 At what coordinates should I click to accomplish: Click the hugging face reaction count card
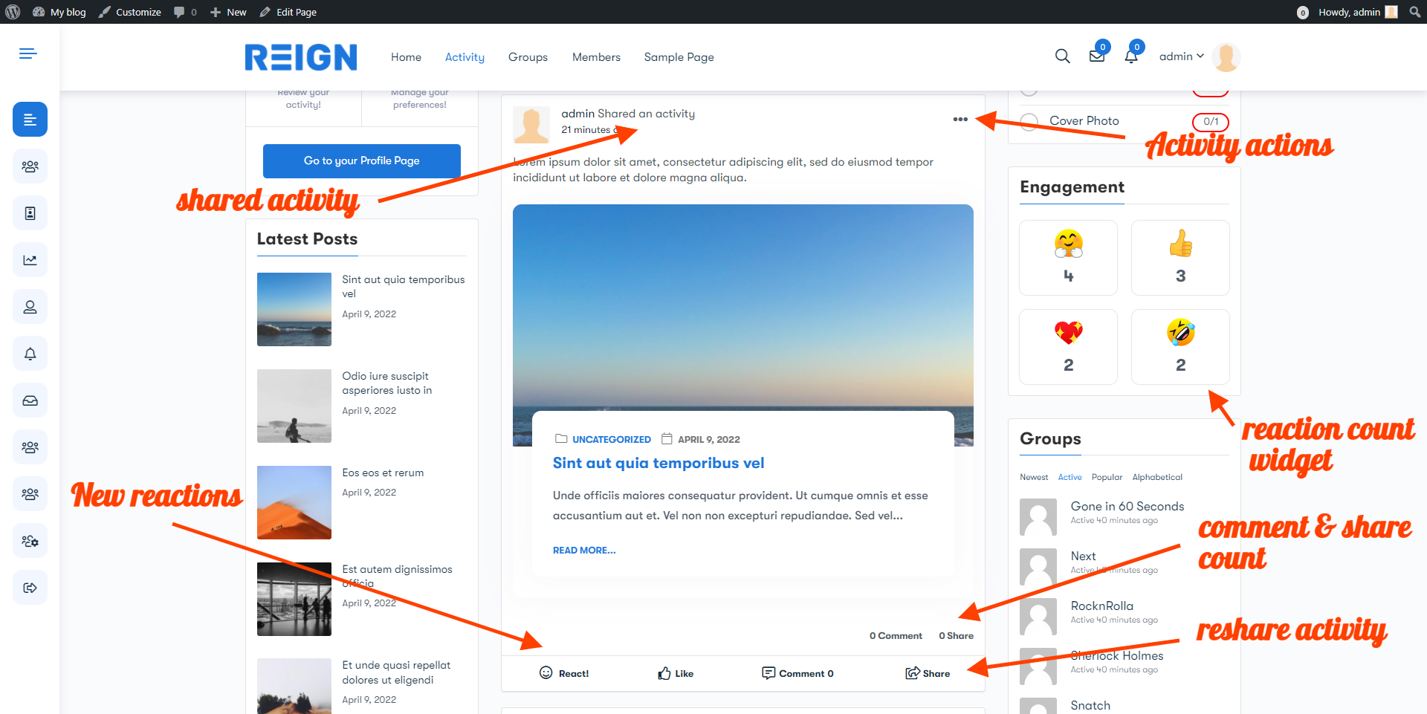coord(1068,258)
